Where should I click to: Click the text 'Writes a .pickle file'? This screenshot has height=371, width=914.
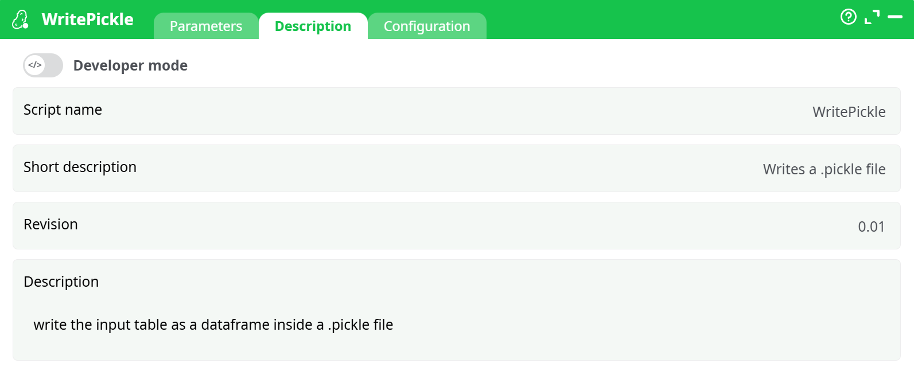click(x=824, y=169)
